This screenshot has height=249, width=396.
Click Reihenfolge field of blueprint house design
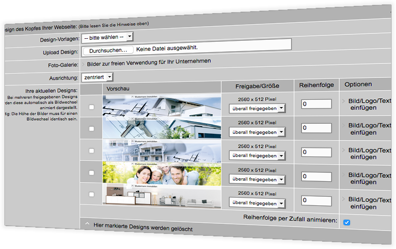point(316,104)
